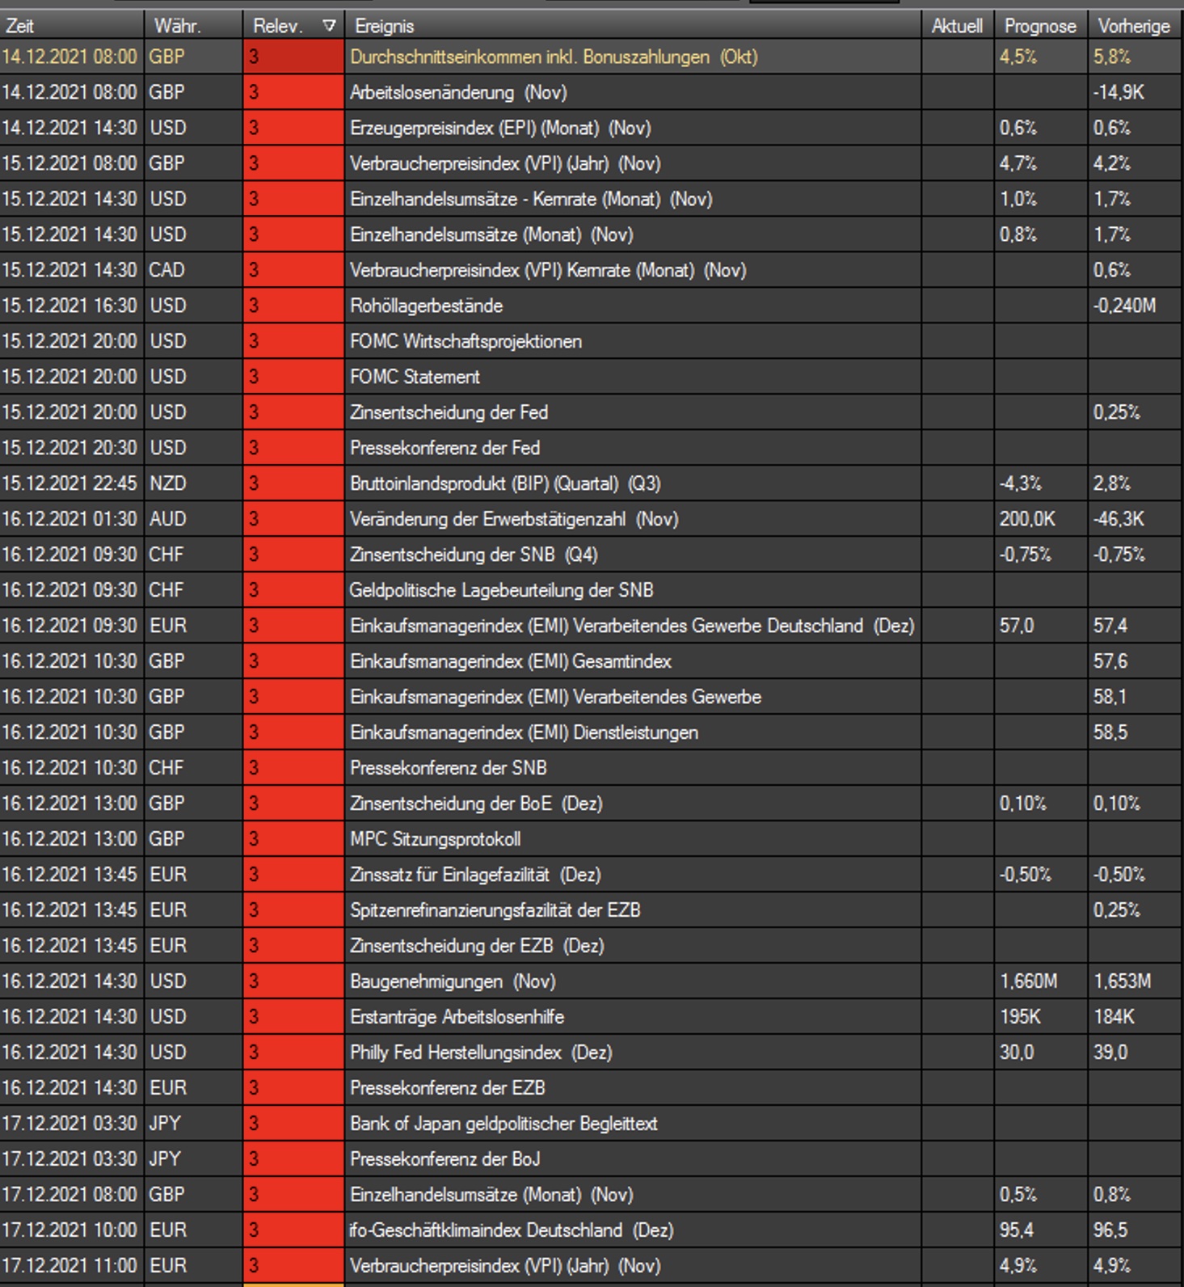Select the highlighted Durchschnittseinkommen inkl. Bonuszahlungen row
Screen dimensions: 1184x1287
click(x=554, y=57)
